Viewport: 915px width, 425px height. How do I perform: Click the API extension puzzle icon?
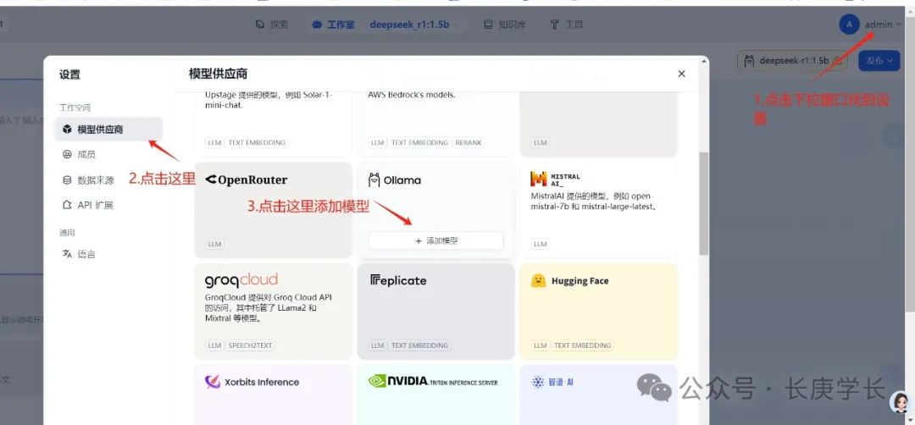click(x=67, y=205)
